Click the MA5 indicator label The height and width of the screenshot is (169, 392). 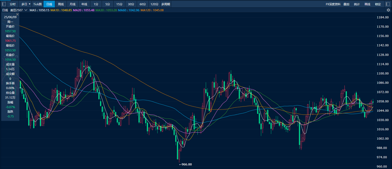tap(40, 10)
